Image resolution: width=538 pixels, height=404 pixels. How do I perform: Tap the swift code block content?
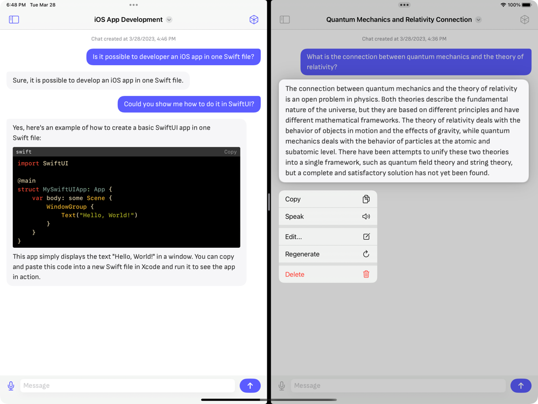(126, 202)
